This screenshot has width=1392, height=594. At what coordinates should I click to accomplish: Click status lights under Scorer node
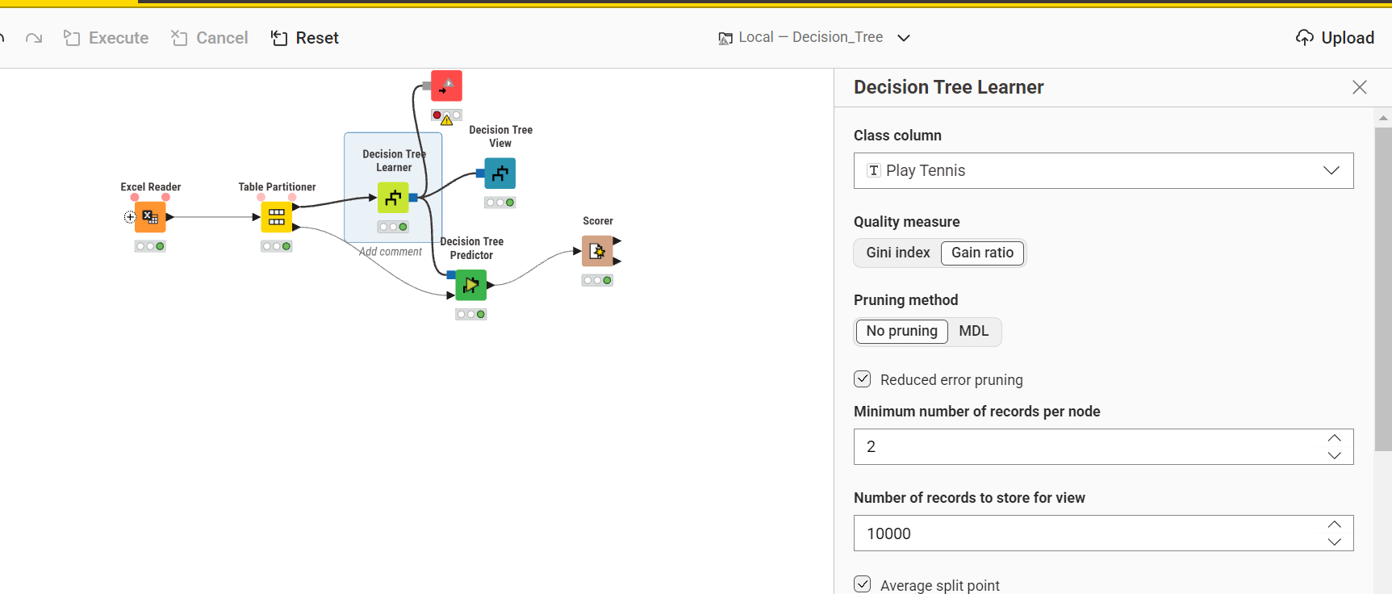point(597,280)
